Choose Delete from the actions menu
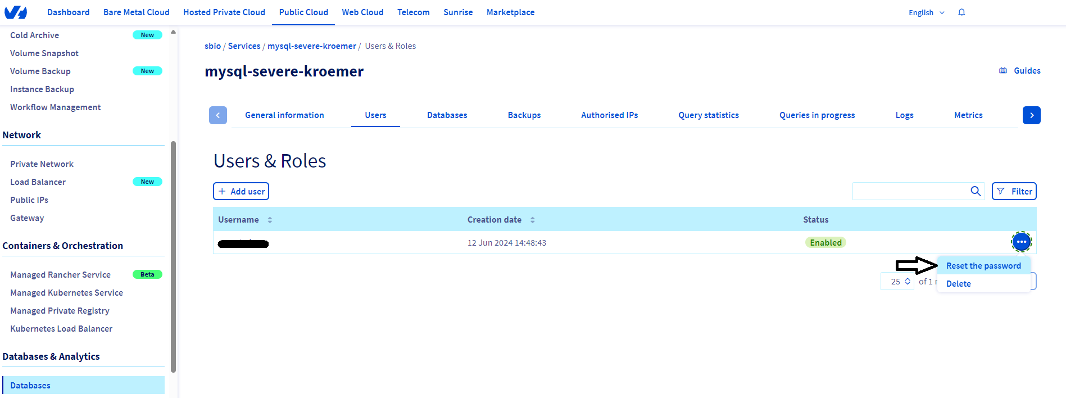The image size is (1066, 398). pyautogui.click(x=983, y=284)
